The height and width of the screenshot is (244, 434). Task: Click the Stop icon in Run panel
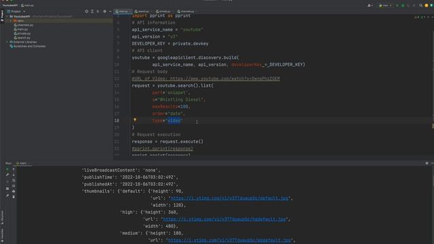(7, 182)
